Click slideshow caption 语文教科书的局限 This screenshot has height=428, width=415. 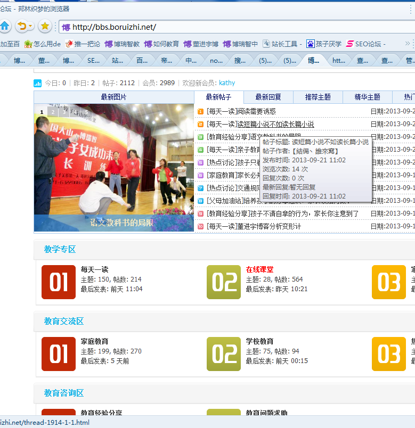point(121,223)
